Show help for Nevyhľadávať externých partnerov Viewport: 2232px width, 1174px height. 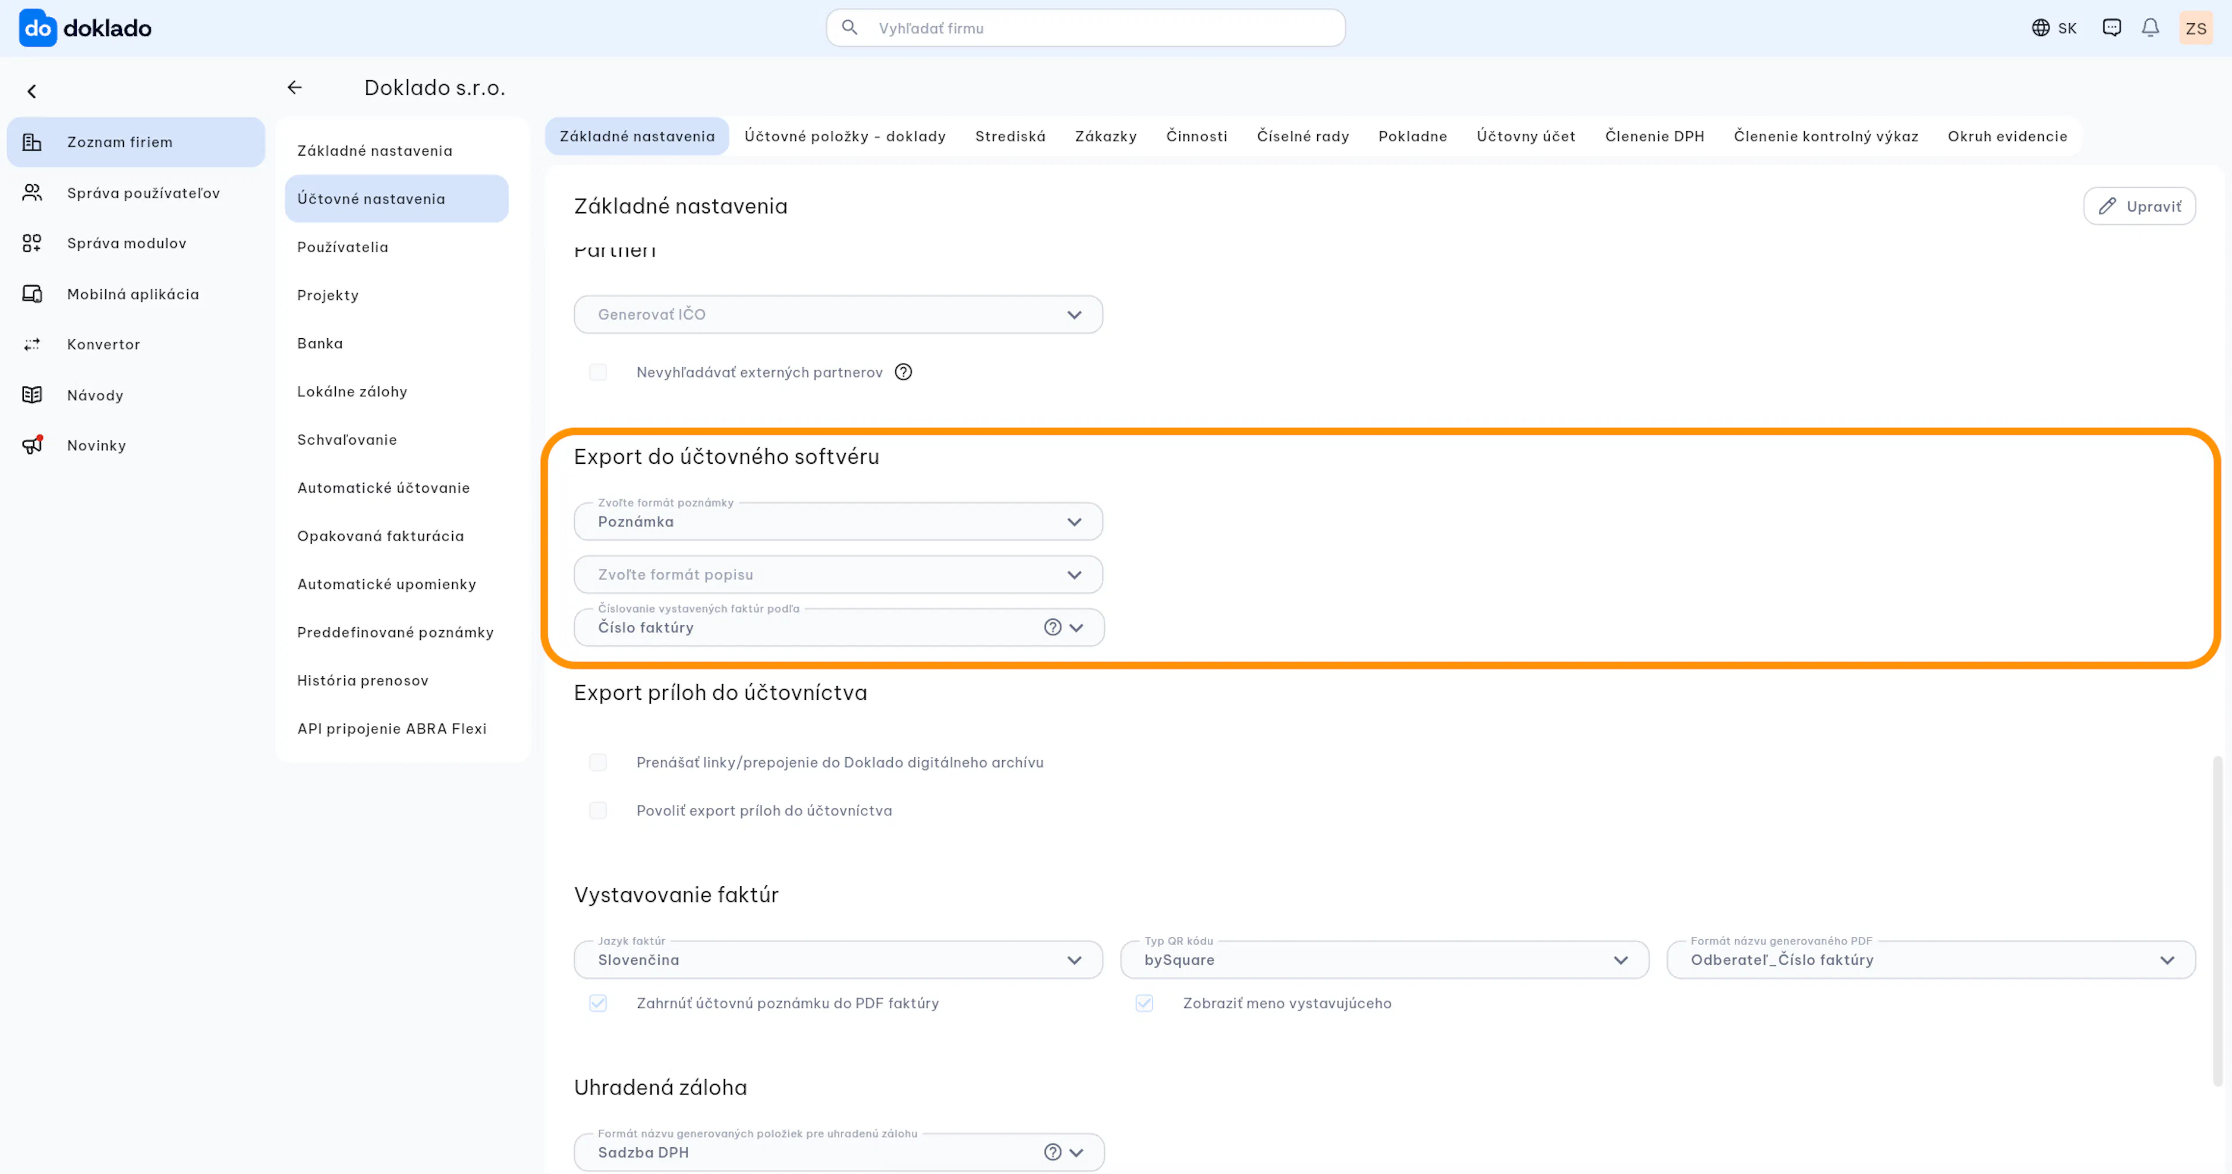click(903, 372)
